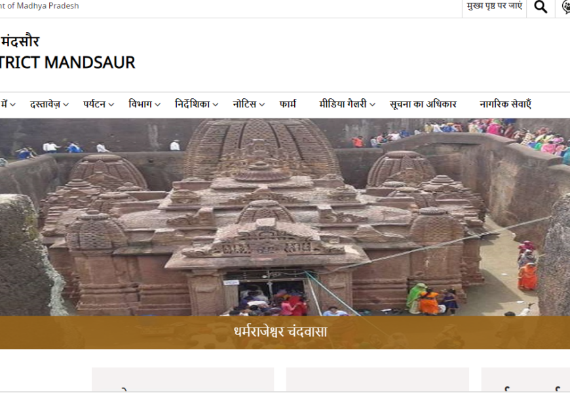This screenshot has height=393, width=570.
Task: Click the धर्मराजेश्वर चंदवासा banner caption
Action: click(280, 332)
